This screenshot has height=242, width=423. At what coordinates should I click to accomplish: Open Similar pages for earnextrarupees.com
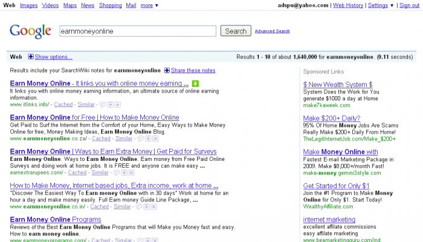click(100, 172)
